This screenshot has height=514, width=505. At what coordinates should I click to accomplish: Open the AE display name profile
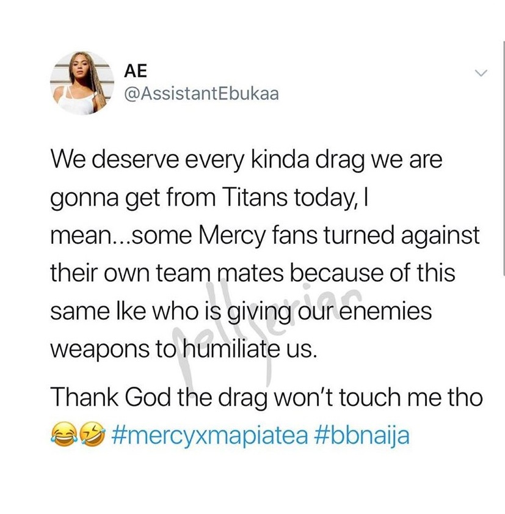136,71
